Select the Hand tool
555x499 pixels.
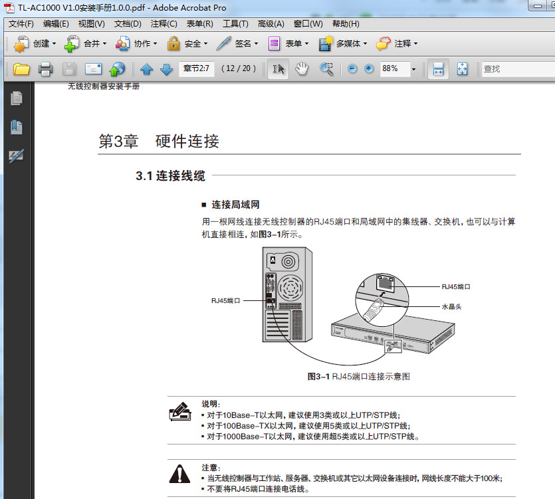point(301,68)
